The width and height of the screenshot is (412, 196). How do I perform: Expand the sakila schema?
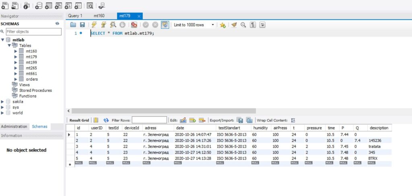click(x=3, y=101)
